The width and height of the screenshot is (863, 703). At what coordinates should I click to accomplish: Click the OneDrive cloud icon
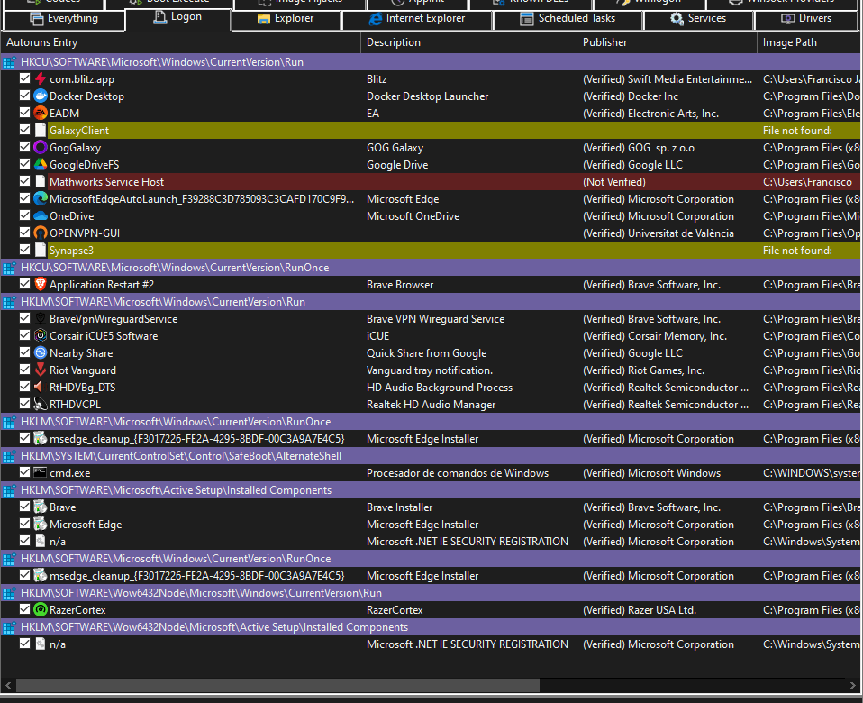coord(41,215)
